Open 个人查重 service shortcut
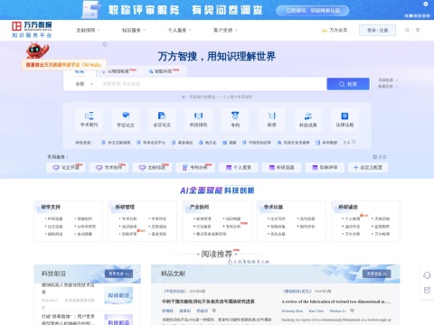Viewport: 434px width, 325px height. [239, 167]
